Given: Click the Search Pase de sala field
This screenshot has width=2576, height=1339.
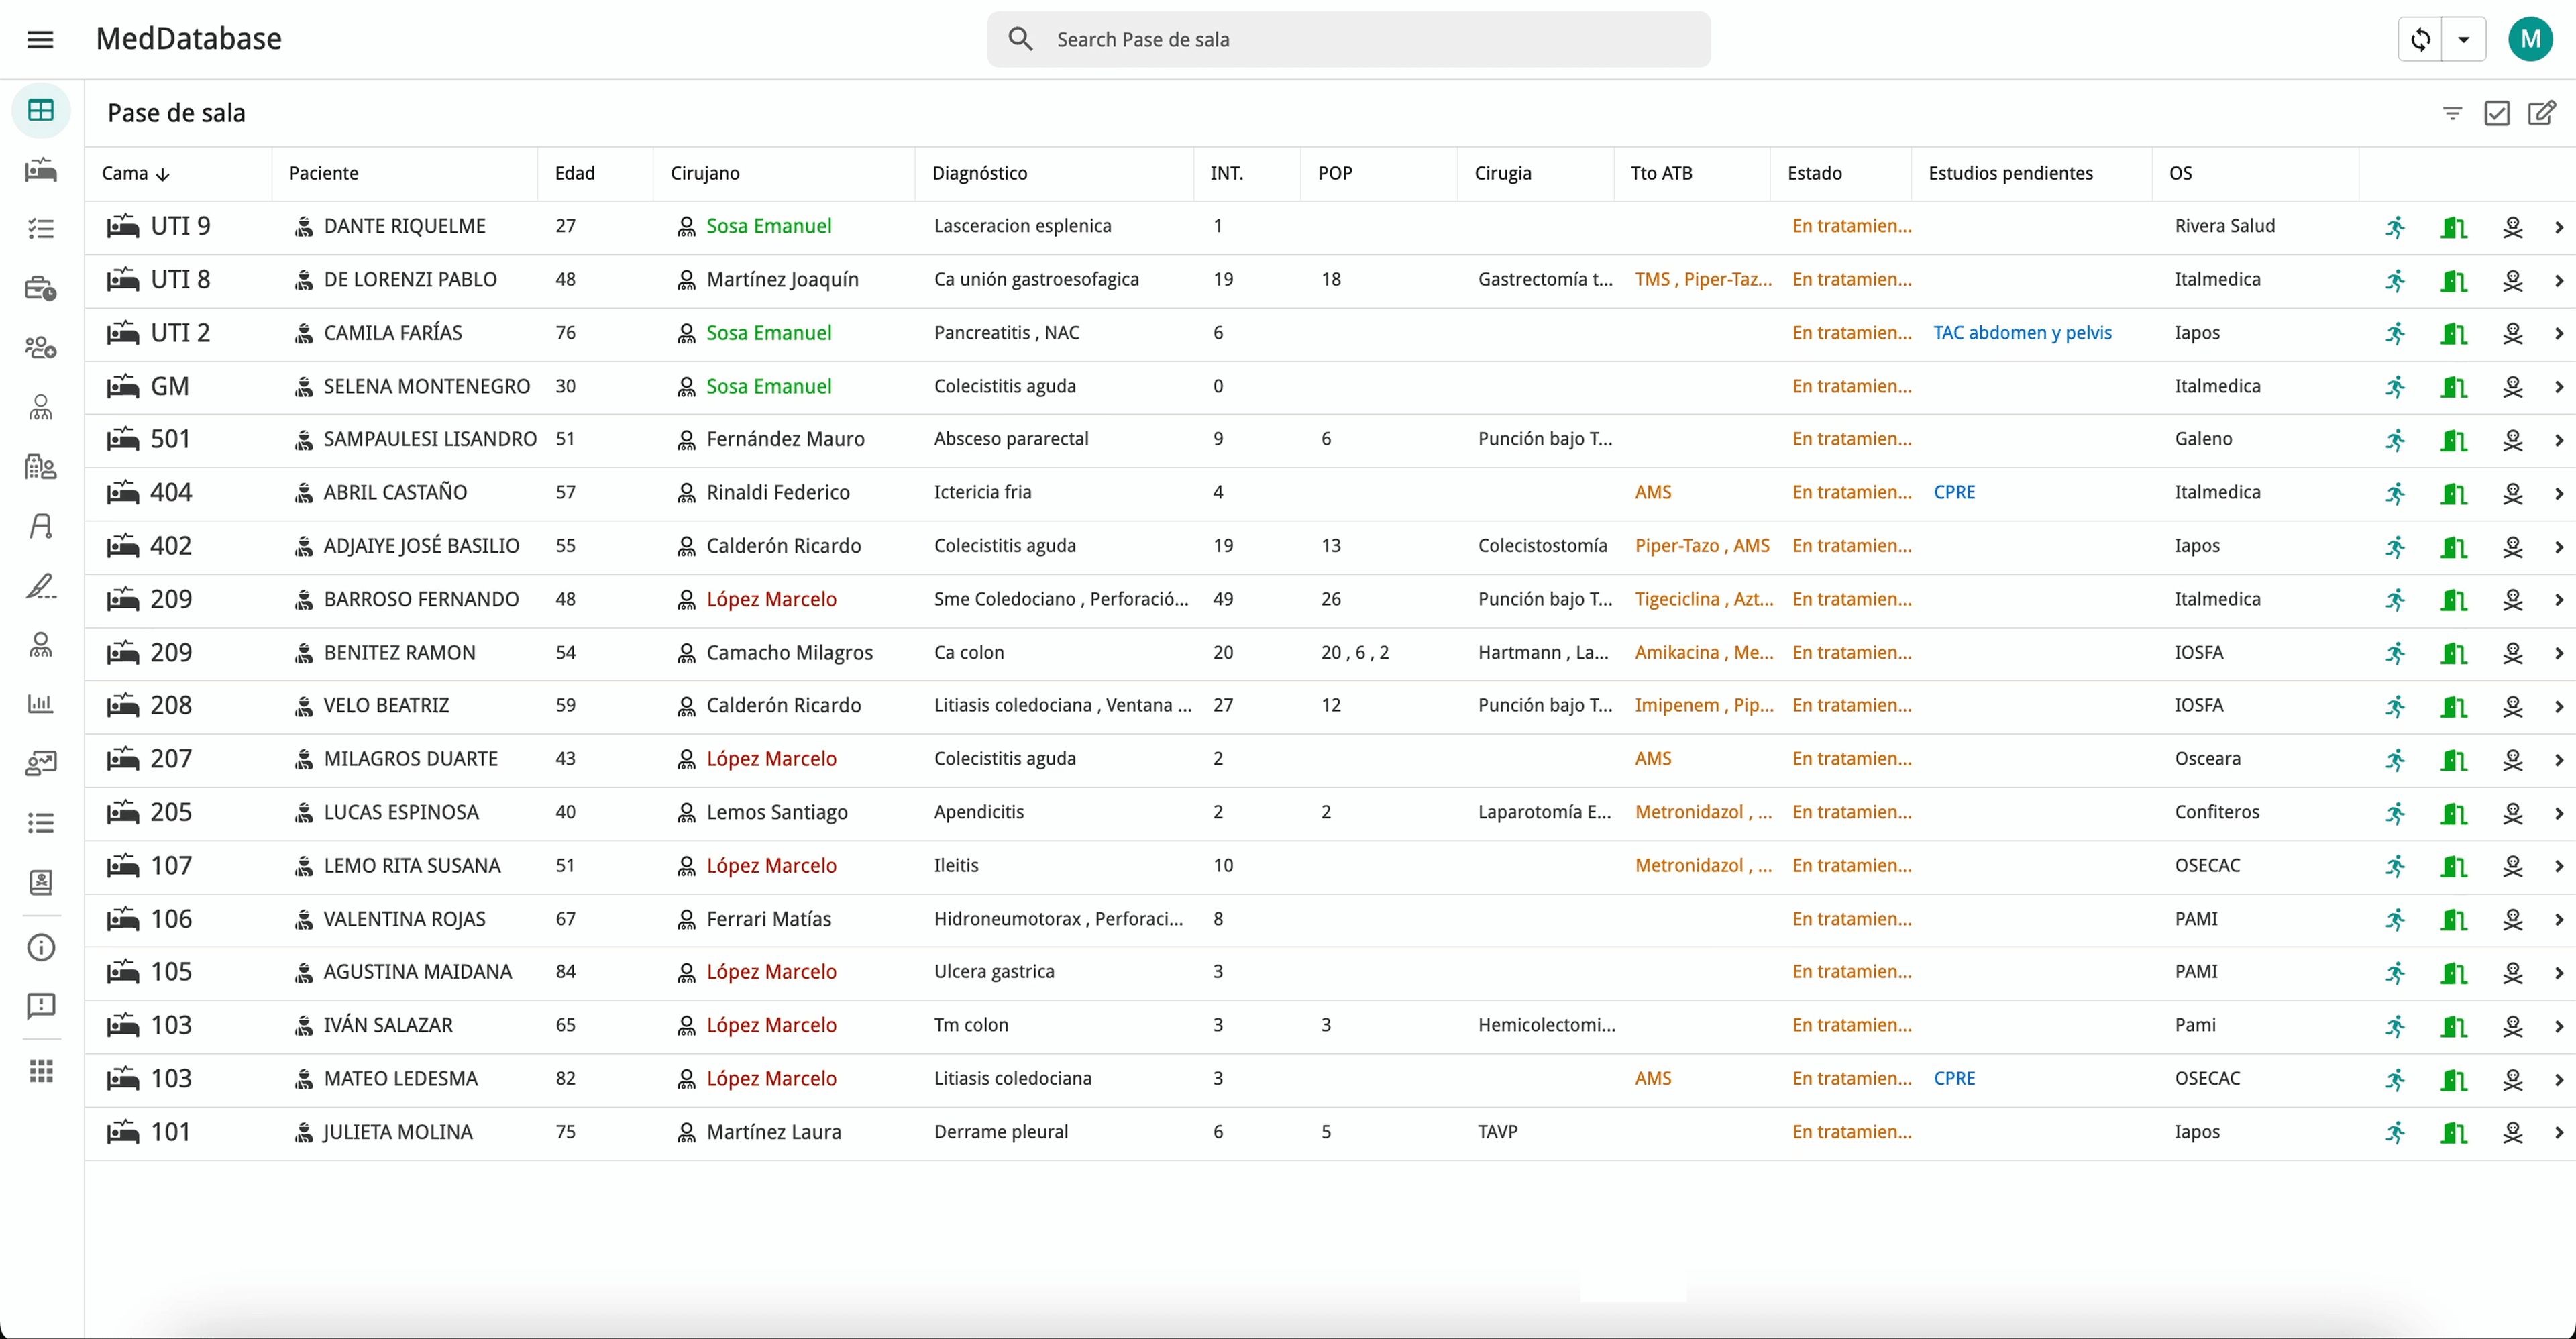Looking at the screenshot, I should 1348,39.
